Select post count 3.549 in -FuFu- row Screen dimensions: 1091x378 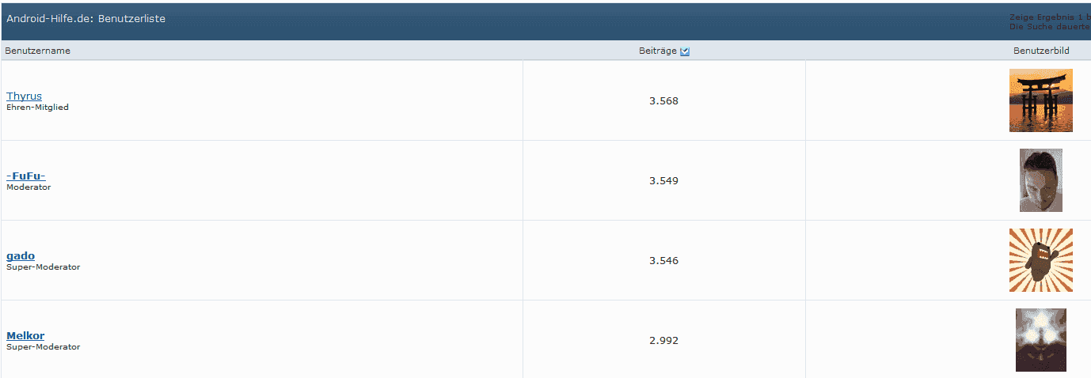(663, 181)
